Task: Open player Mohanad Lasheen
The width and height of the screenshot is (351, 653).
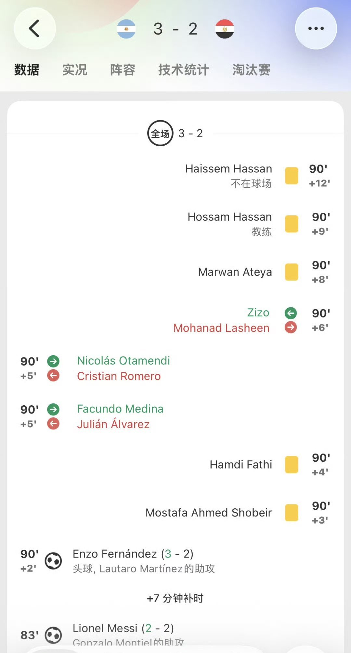Action: [x=221, y=328]
